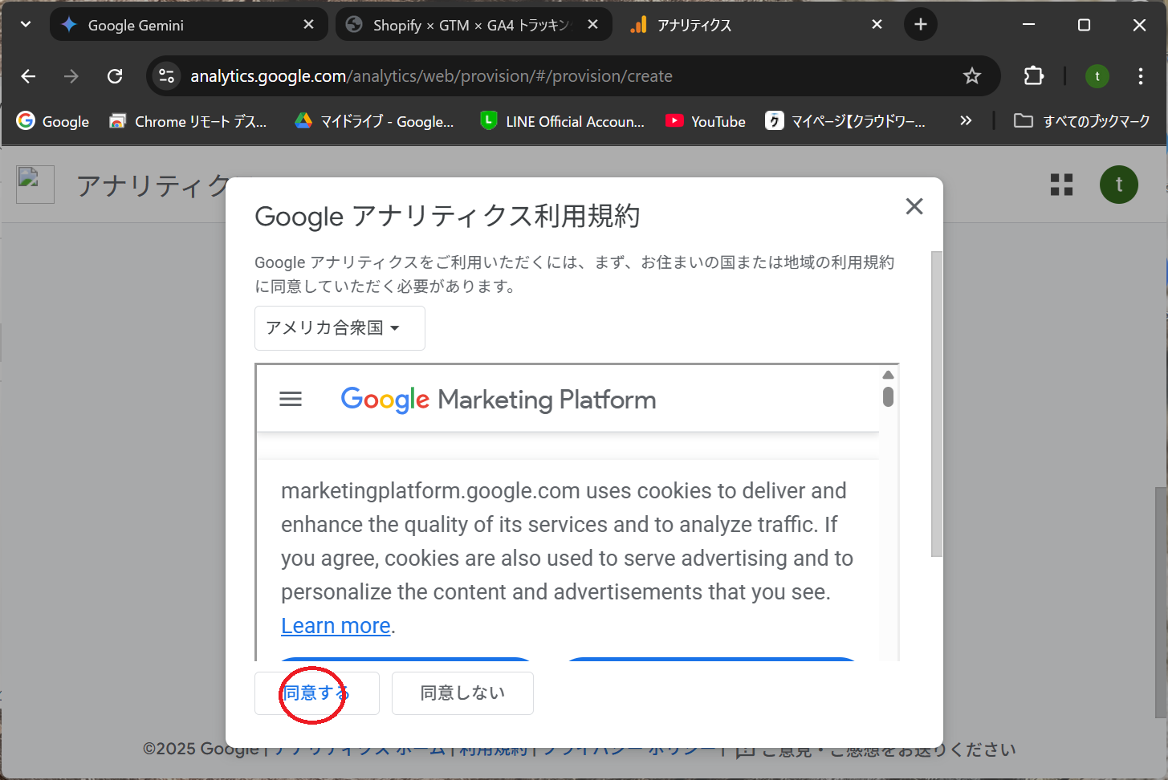Close the terms of service dialog

pos(914,206)
